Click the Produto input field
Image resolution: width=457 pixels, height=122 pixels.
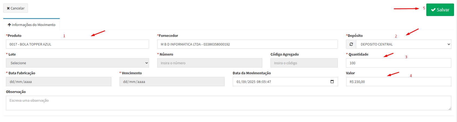pyautogui.click(x=77, y=44)
